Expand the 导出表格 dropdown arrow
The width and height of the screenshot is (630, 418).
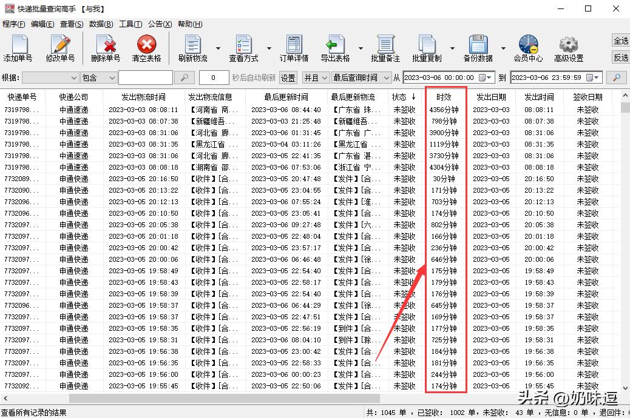click(361, 48)
